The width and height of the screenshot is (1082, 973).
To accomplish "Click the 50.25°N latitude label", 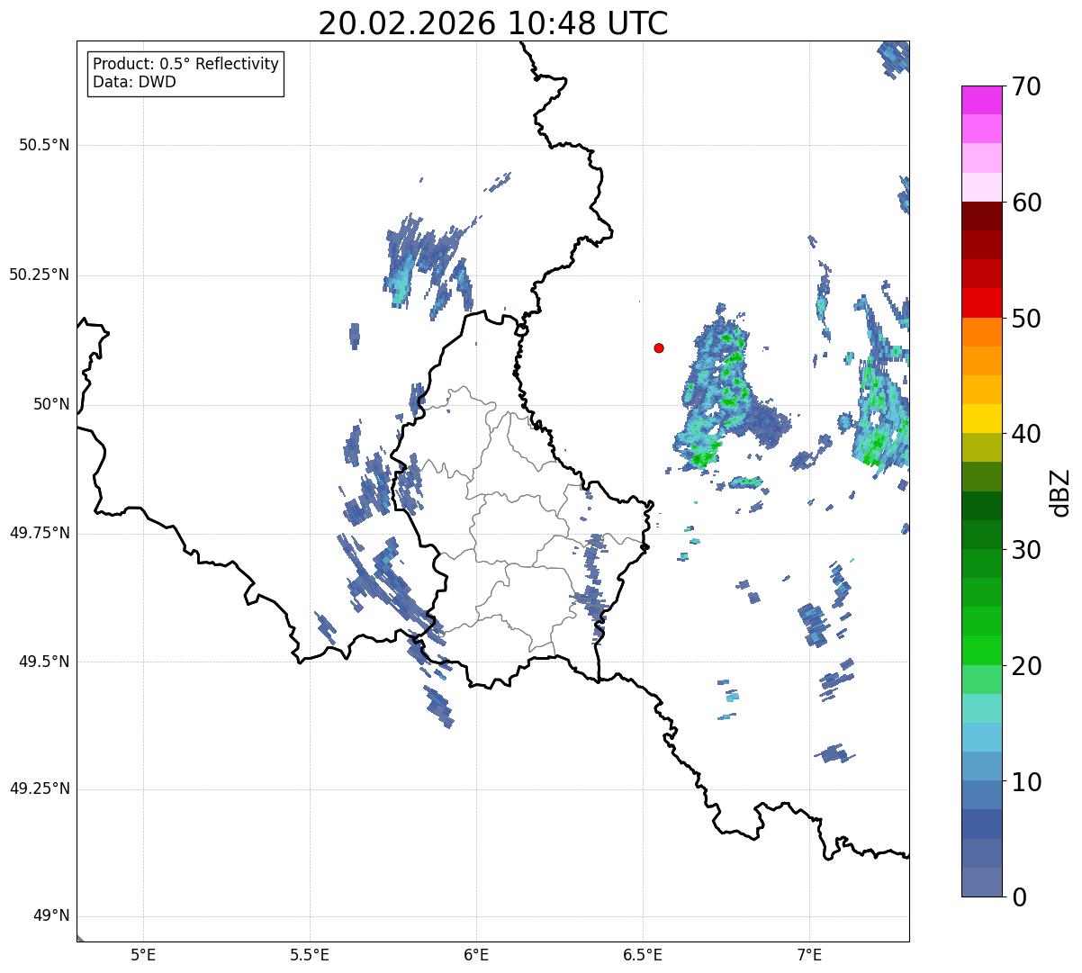I will (x=39, y=275).
